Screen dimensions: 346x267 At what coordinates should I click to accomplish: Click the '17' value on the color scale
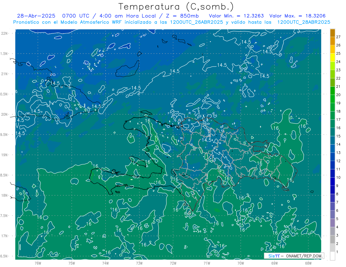(x=339, y=120)
